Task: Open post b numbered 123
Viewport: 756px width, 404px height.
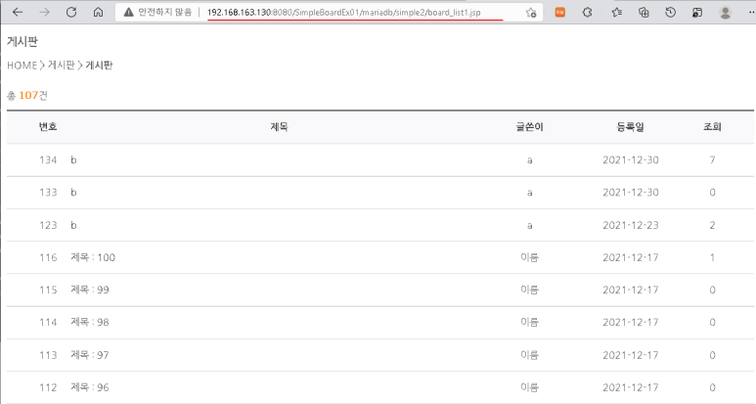Action: [x=73, y=225]
